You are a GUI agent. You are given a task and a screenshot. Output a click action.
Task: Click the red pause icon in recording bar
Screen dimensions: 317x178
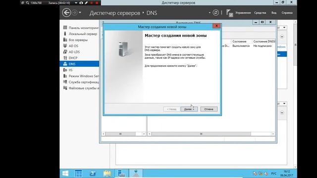pos(92,3)
